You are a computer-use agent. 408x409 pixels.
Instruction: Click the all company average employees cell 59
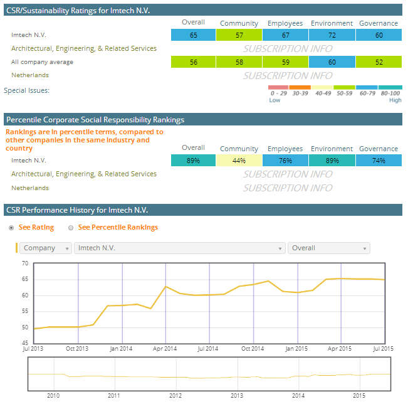285,62
